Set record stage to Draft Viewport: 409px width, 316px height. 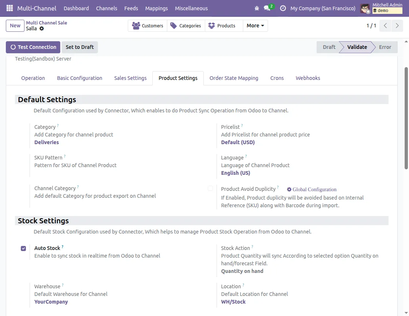click(x=329, y=47)
